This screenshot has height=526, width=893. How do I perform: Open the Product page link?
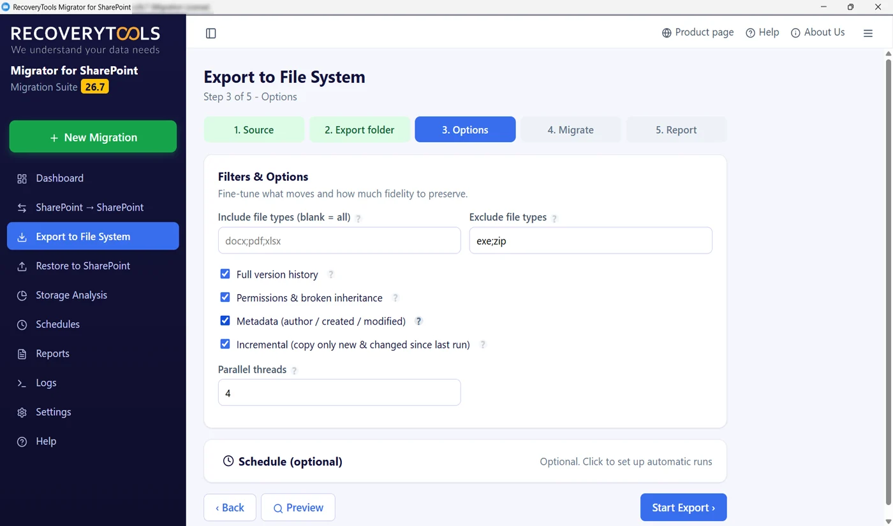697,32
